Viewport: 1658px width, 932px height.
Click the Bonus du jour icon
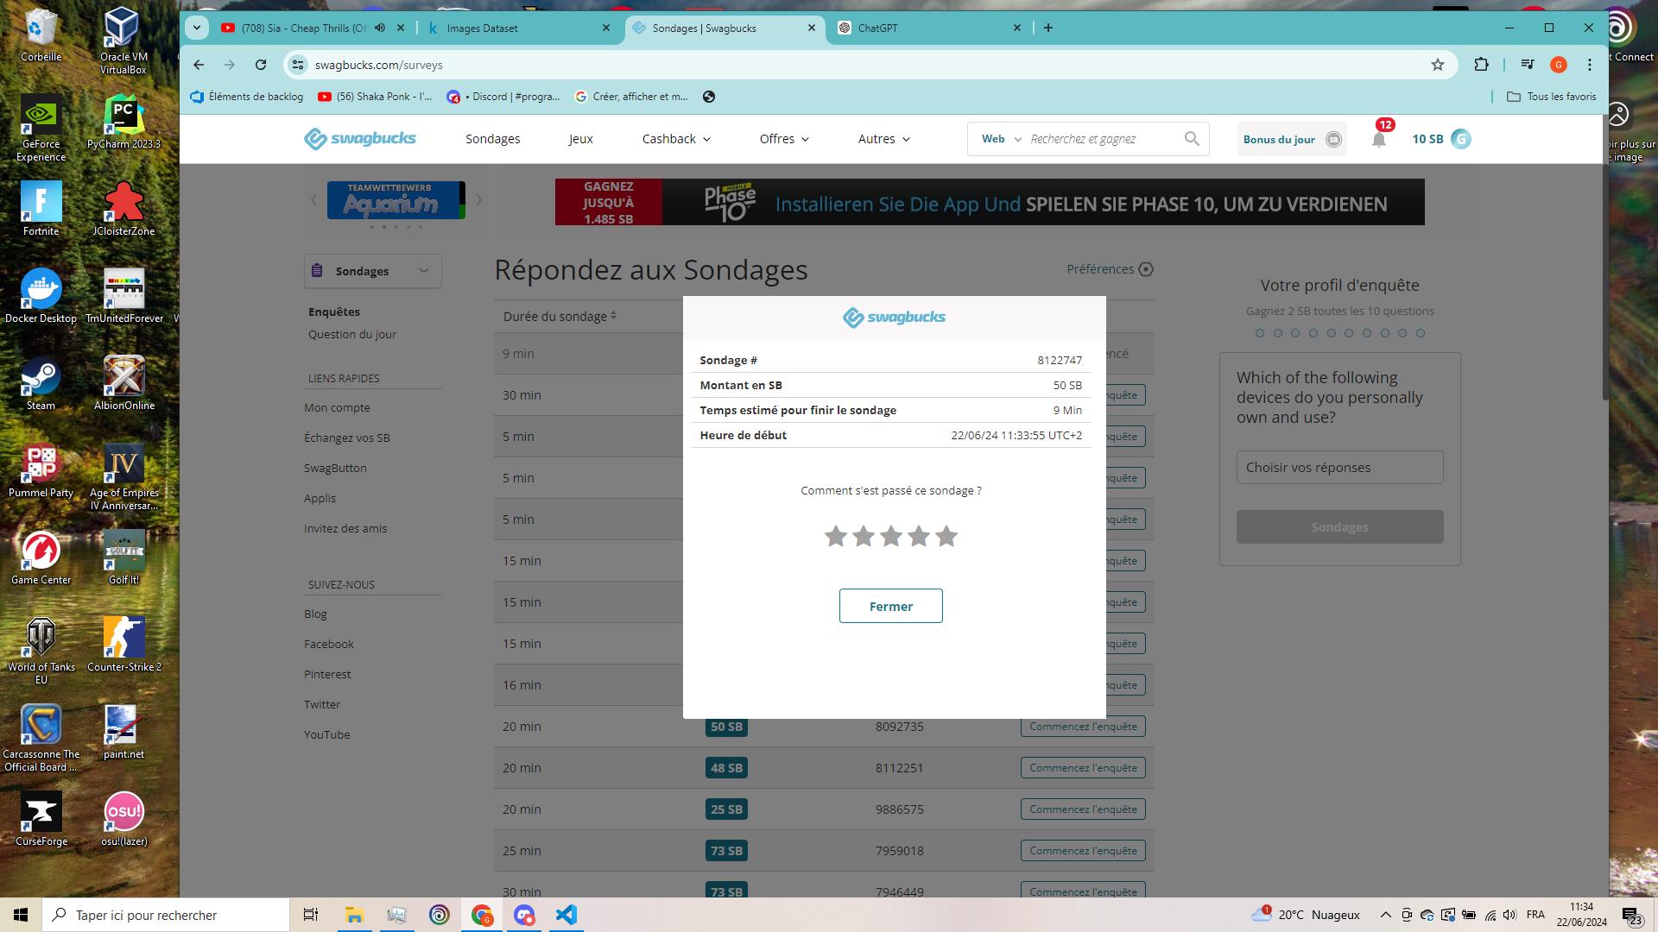1333,138
